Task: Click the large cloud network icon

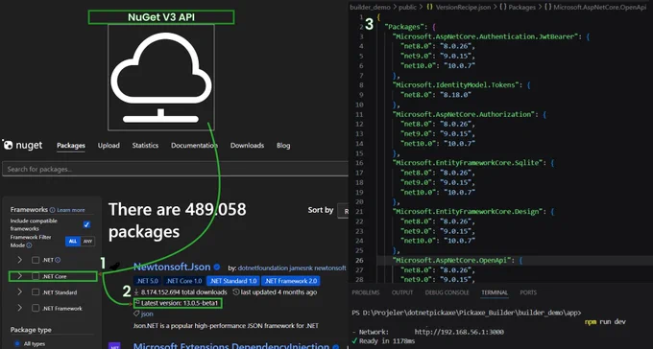Action: pos(161,78)
